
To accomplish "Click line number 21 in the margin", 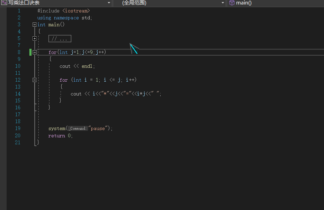I will tap(18, 143).
